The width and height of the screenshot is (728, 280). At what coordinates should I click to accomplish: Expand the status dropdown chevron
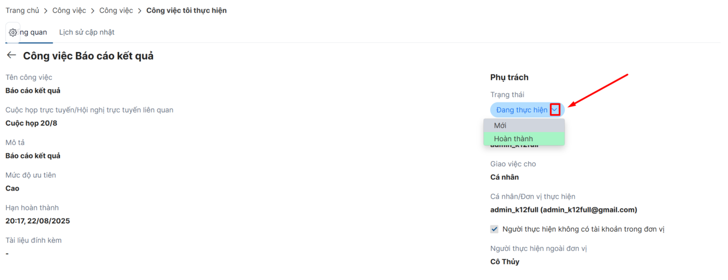click(x=555, y=110)
